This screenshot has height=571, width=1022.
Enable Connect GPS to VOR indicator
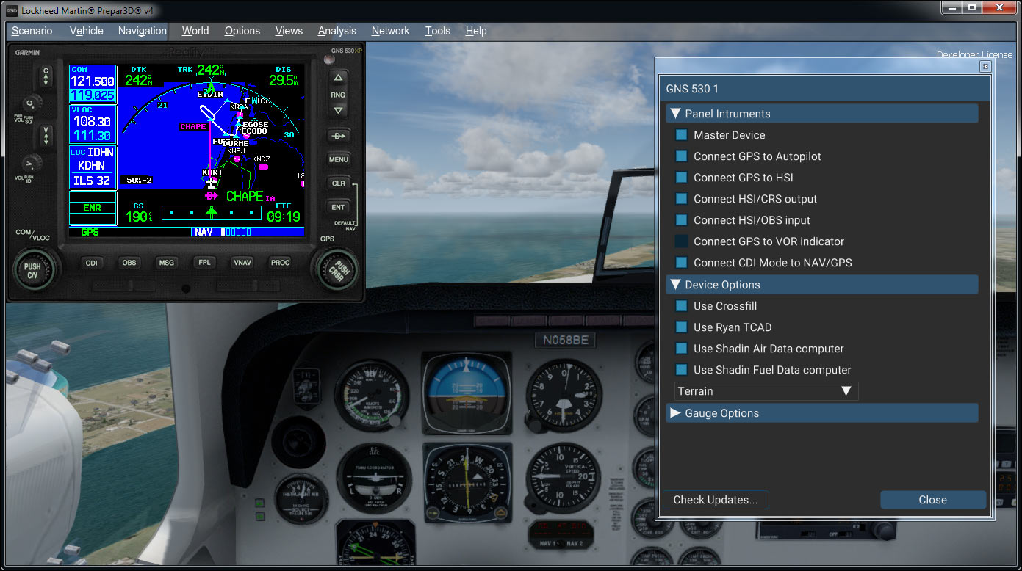(681, 241)
